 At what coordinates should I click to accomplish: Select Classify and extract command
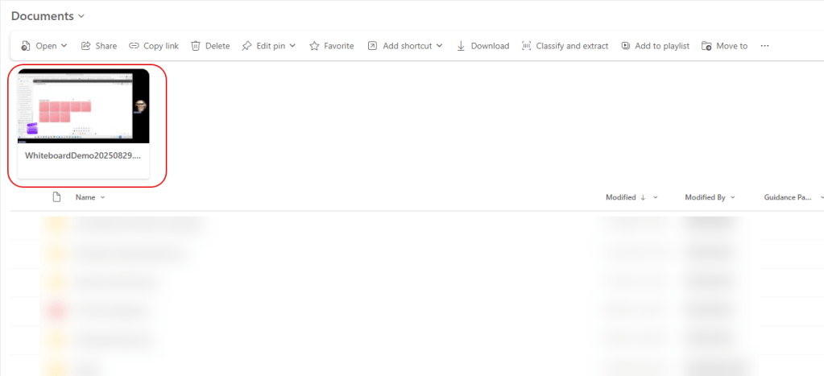[x=565, y=46]
